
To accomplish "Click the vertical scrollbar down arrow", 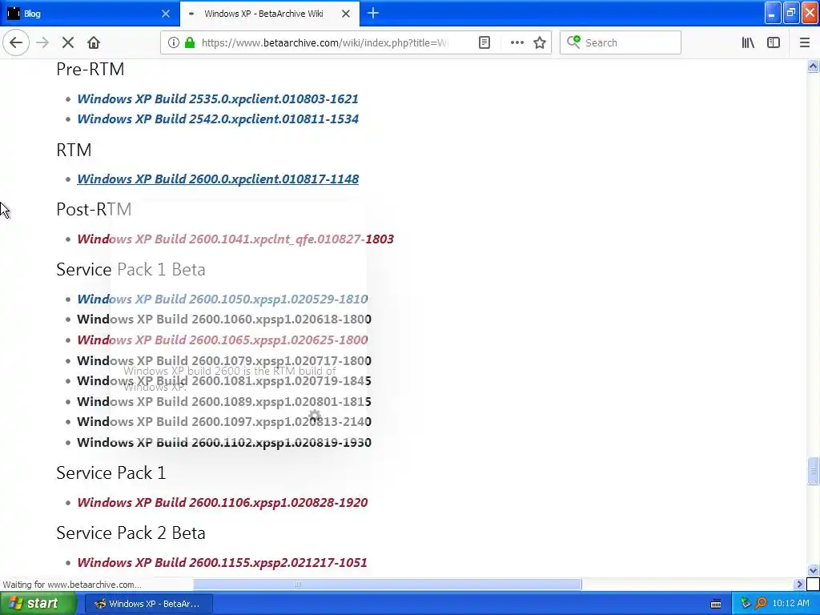I will pos(813,570).
